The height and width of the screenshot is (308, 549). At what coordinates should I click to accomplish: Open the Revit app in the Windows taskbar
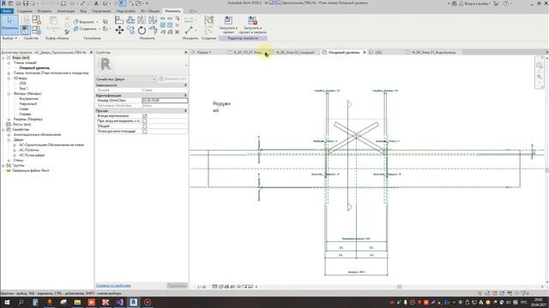[134, 302]
